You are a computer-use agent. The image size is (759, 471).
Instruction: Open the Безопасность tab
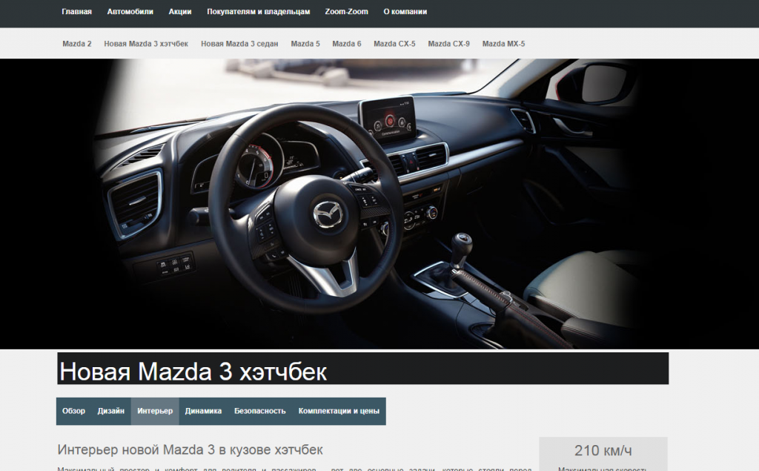point(260,411)
